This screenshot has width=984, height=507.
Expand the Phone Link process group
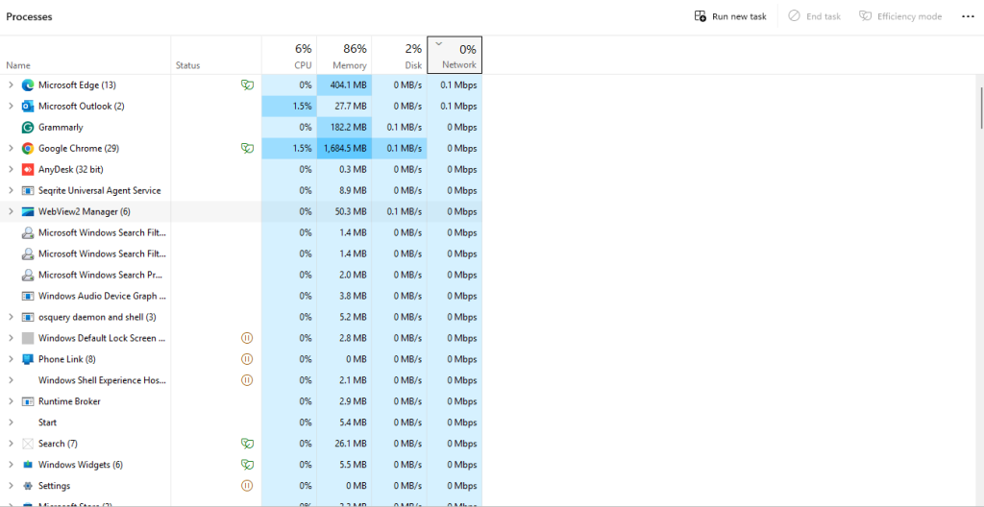pos(10,359)
